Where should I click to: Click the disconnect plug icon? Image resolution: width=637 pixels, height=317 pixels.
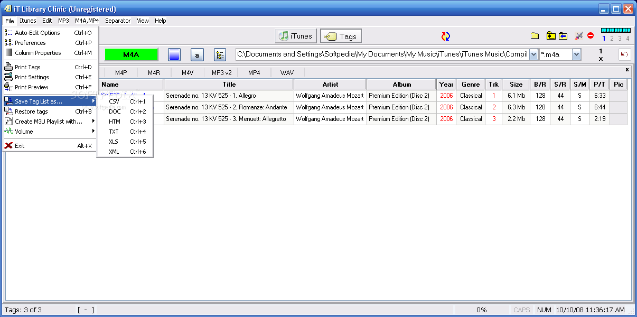[579, 36]
